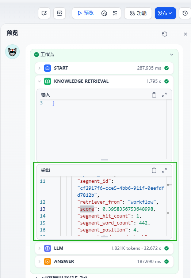Screen dimensions: 191x278
Task: Expand the LLM node row
Action: (x=104, y=248)
